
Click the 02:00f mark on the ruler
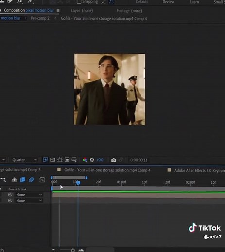pyautogui.click(x=190, y=182)
